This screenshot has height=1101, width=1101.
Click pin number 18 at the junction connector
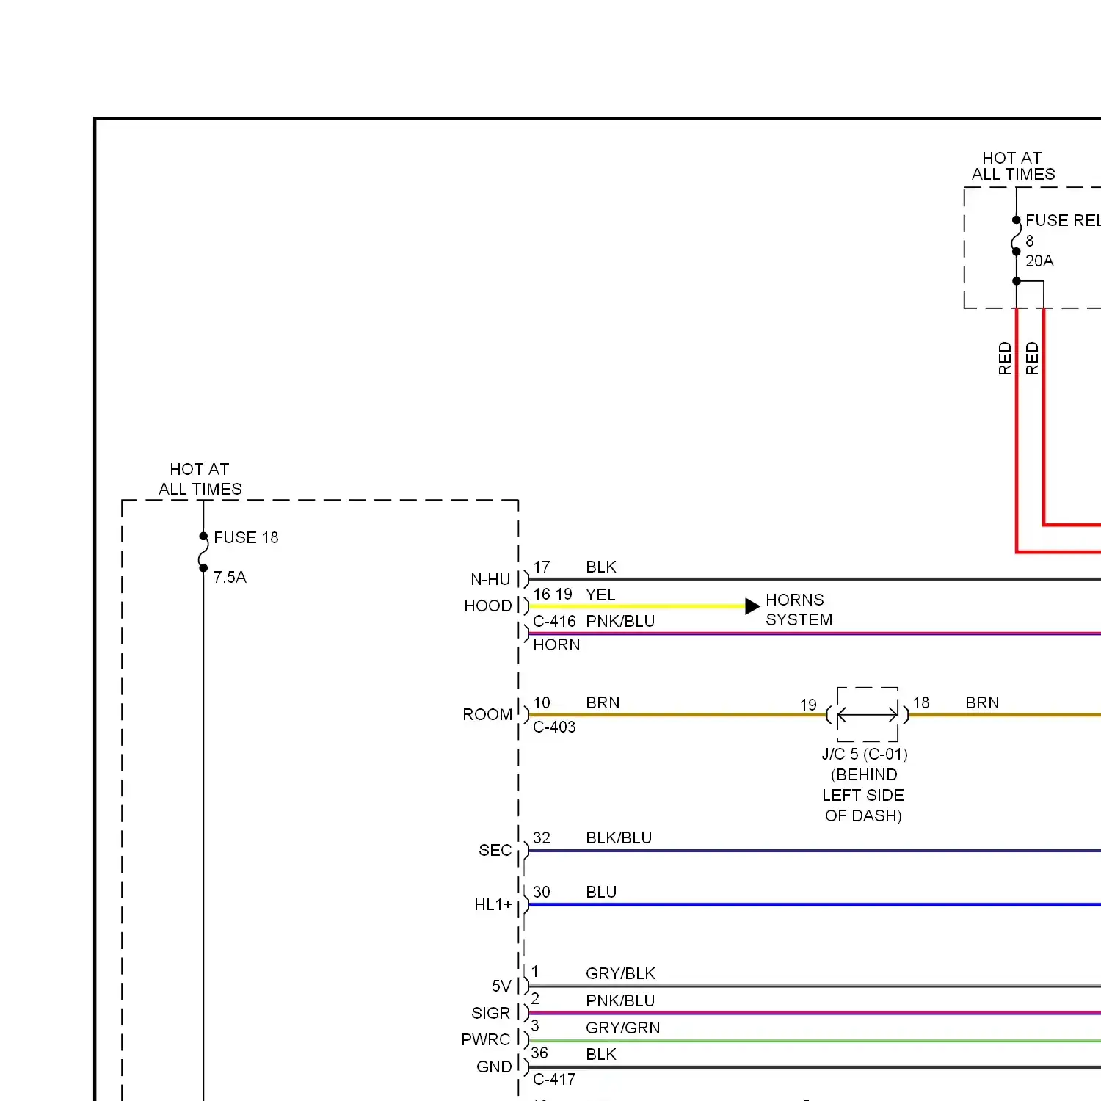[921, 702]
